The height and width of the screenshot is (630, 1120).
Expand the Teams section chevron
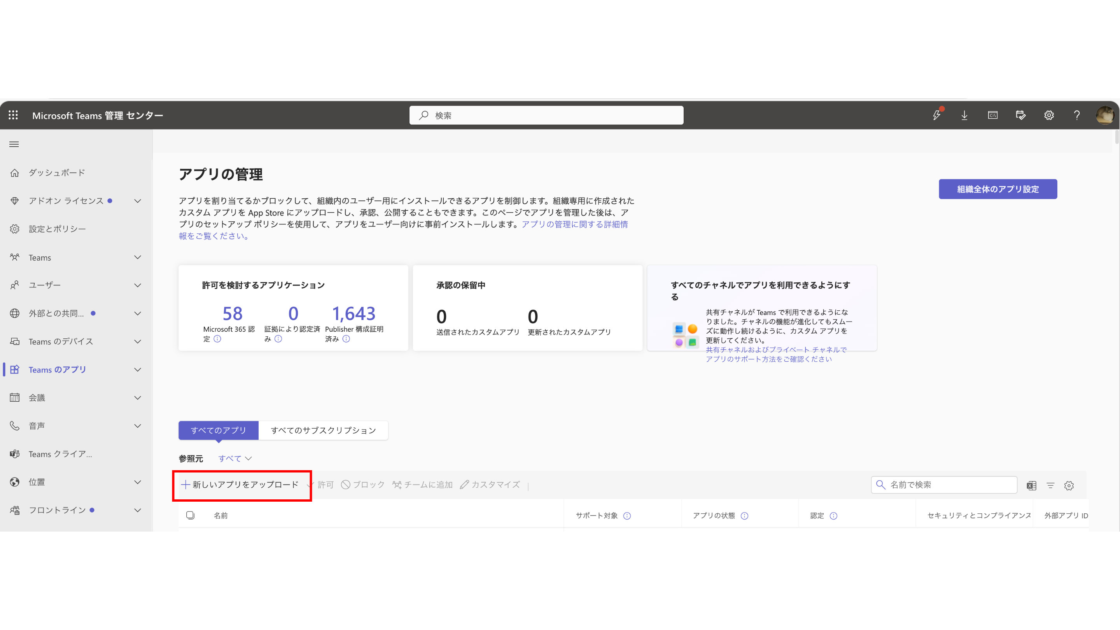point(138,257)
